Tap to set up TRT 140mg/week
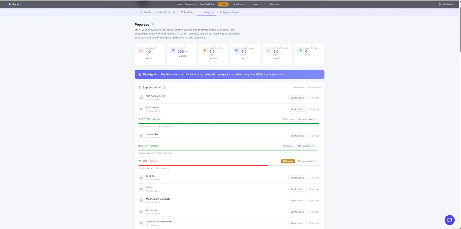 click(x=297, y=98)
